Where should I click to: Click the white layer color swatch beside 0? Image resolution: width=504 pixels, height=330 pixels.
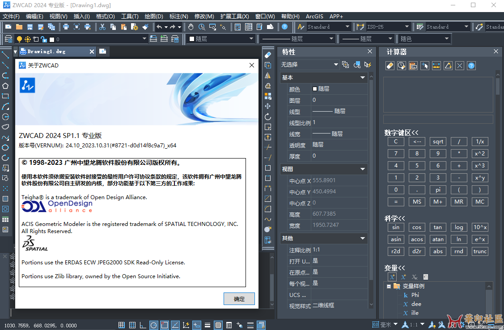point(52,39)
